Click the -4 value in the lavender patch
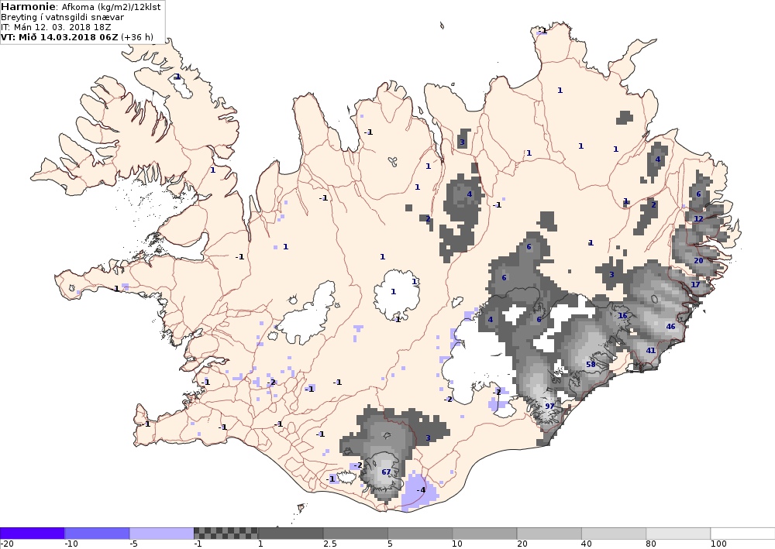Image resolution: width=775 pixels, height=549 pixels. click(421, 490)
